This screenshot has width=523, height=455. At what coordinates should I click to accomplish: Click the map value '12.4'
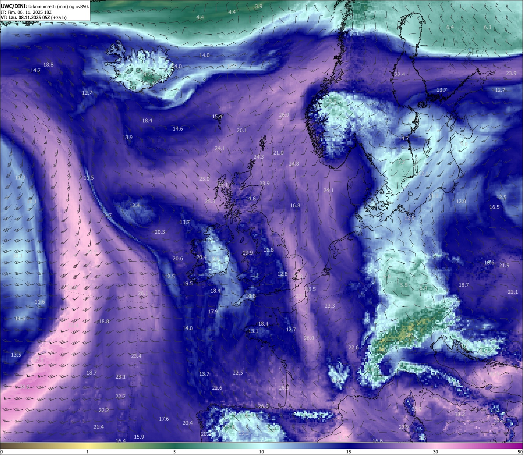(x=135, y=205)
